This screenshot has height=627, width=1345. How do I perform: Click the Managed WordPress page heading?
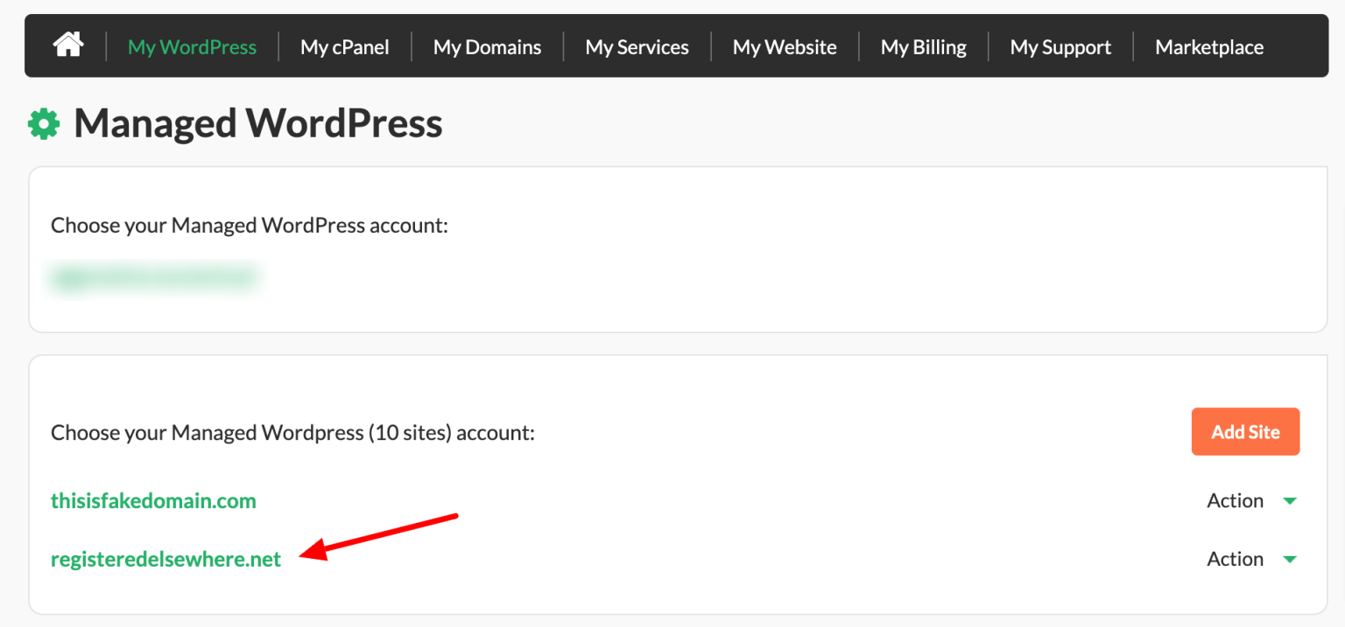(257, 123)
